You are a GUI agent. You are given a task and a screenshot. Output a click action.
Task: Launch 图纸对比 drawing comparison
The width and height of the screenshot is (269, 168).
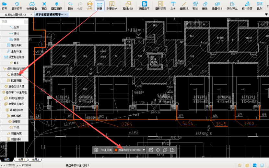[x=128, y=6]
